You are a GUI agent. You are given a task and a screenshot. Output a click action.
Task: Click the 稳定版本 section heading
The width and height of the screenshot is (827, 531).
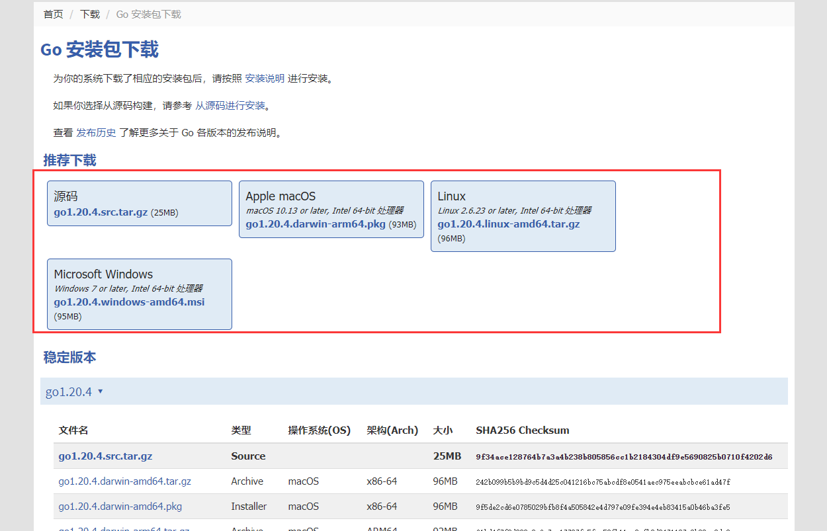69,357
